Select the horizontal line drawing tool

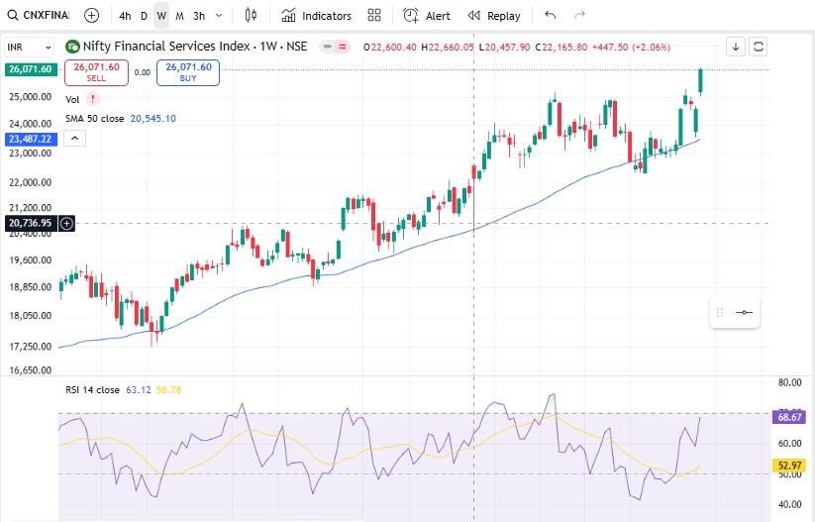[745, 312]
